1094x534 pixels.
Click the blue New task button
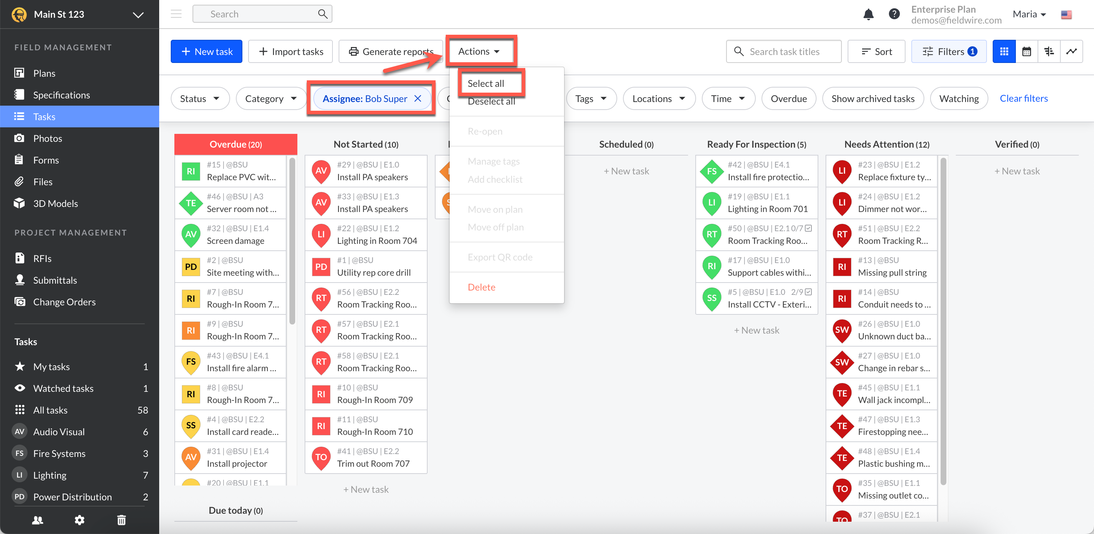point(207,51)
